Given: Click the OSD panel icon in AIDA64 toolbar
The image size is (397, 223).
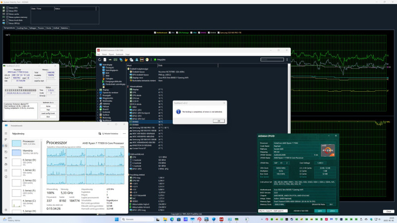Looking at the screenshot, I should pos(142,59).
